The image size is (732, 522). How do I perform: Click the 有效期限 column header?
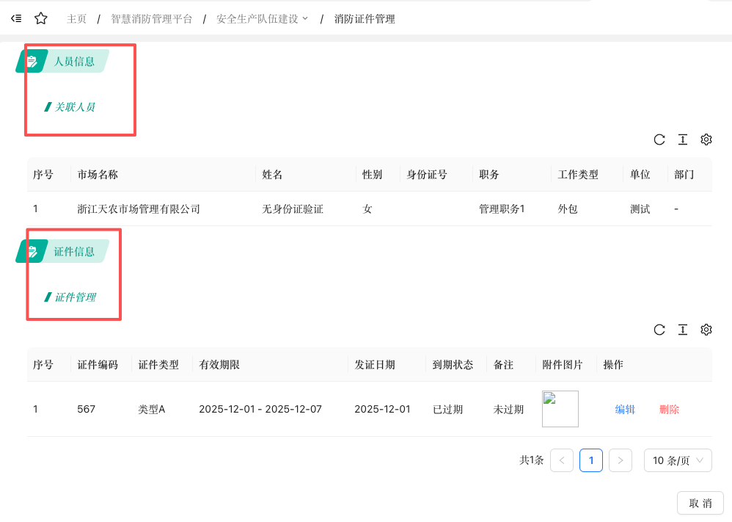pyautogui.click(x=219, y=364)
